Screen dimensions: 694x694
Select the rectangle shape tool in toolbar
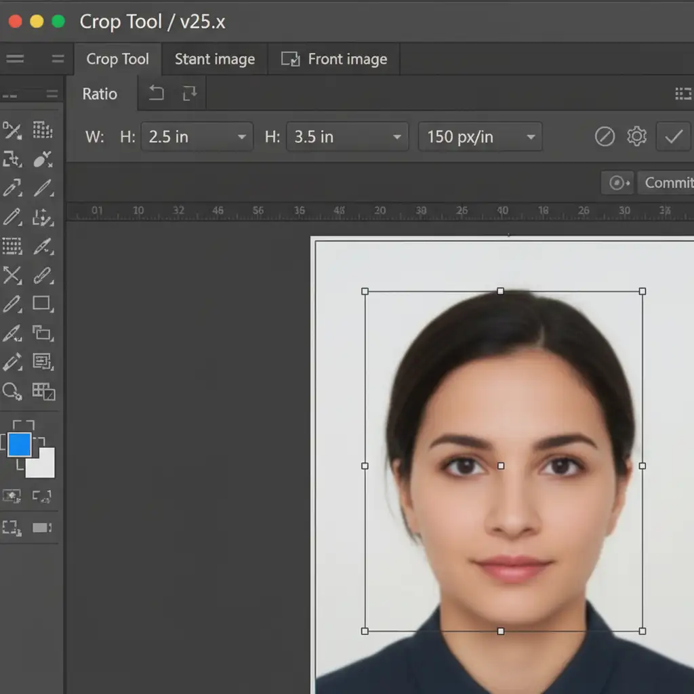[42, 304]
